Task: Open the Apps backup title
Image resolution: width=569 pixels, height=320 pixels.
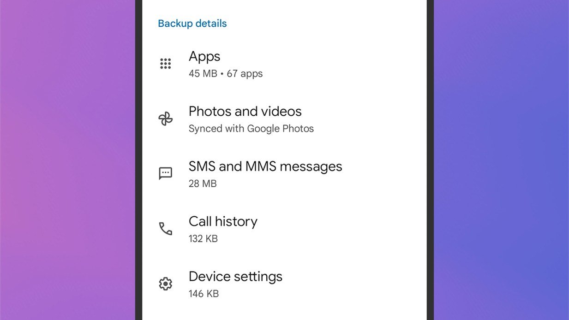Action: [204, 57]
